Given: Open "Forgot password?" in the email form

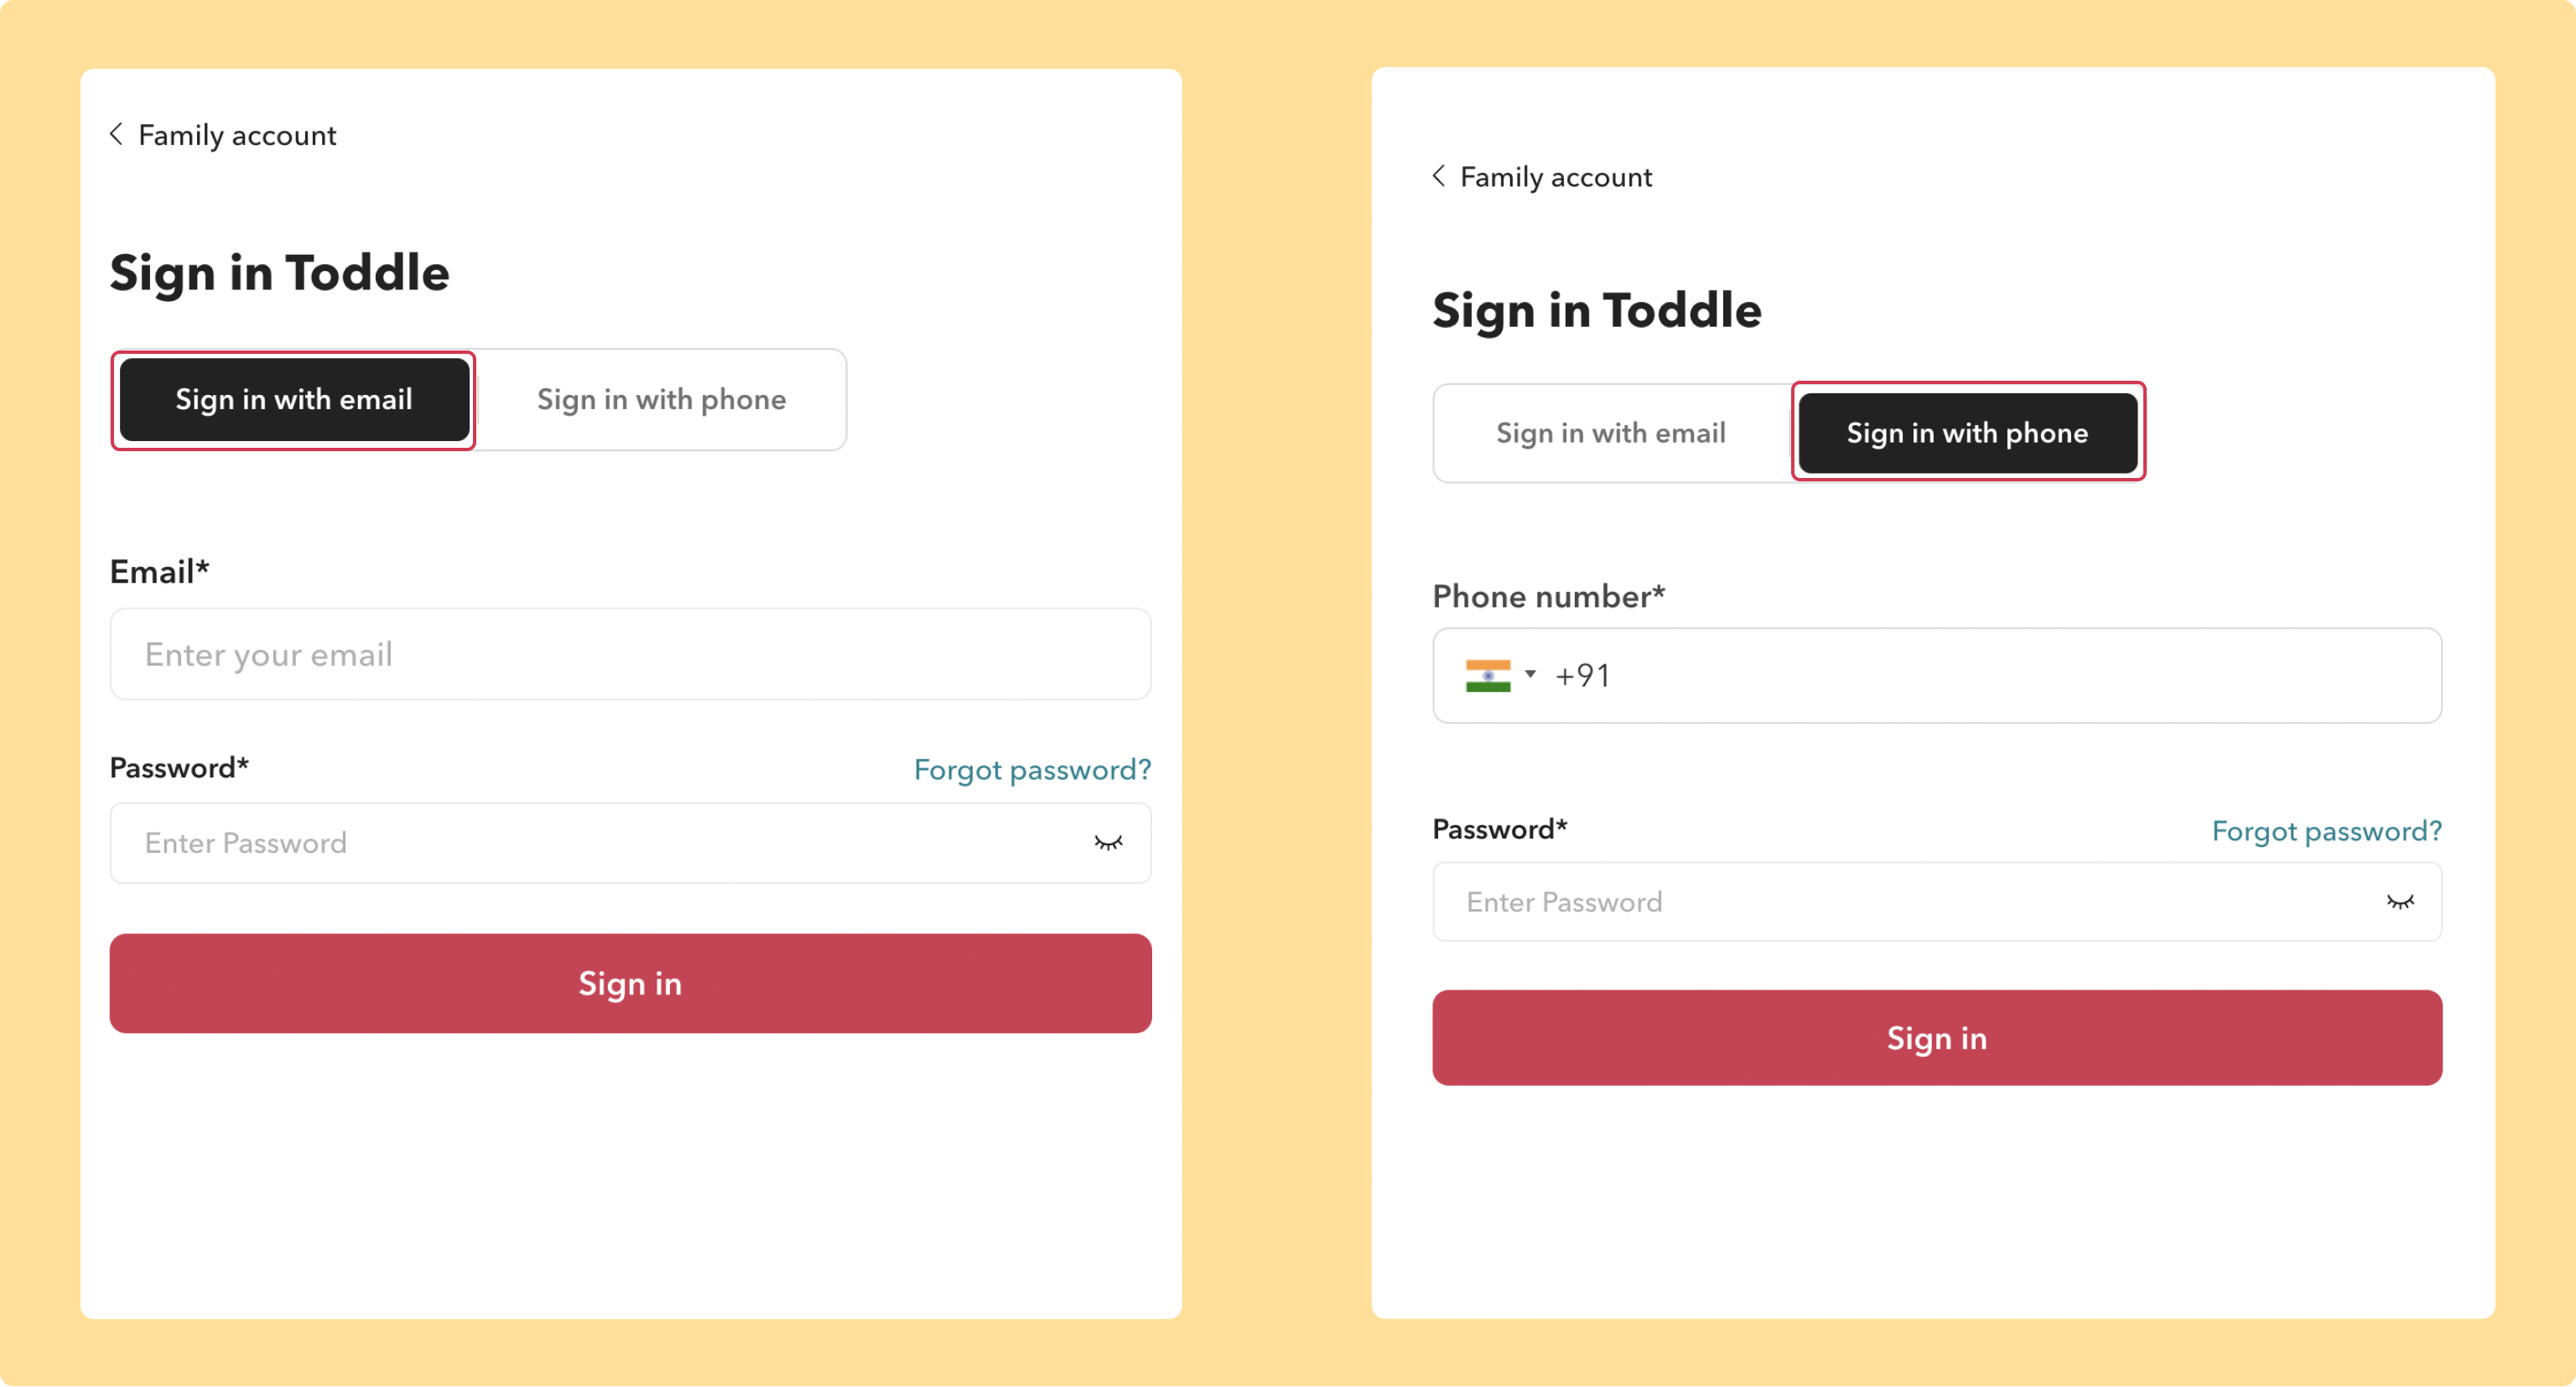Looking at the screenshot, I should (x=1032, y=770).
